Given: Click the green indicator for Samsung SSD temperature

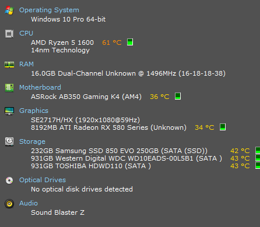Looking at the screenshot, I should [x=258, y=150].
